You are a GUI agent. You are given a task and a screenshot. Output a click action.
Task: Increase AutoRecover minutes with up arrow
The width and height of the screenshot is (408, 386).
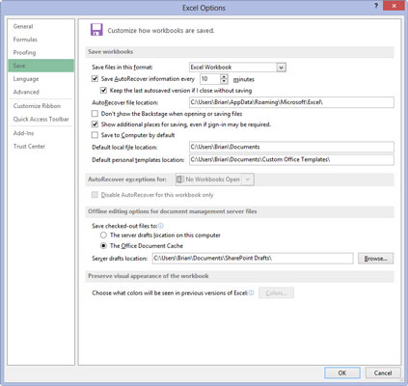click(x=224, y=76)
